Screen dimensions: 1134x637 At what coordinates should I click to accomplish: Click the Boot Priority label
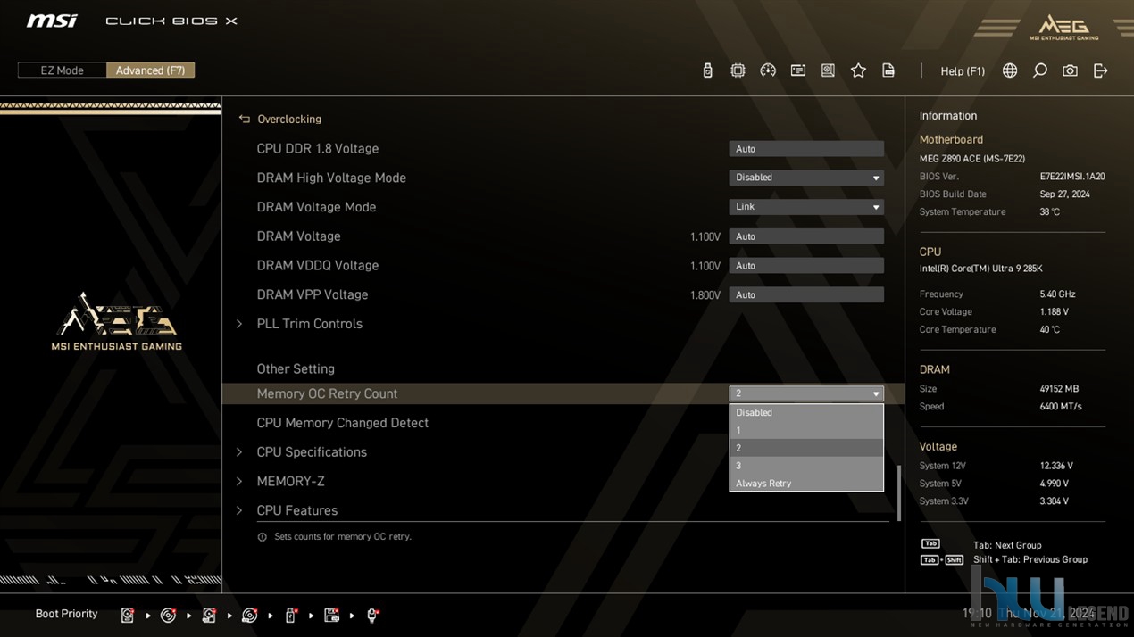[x=66, y=614]
